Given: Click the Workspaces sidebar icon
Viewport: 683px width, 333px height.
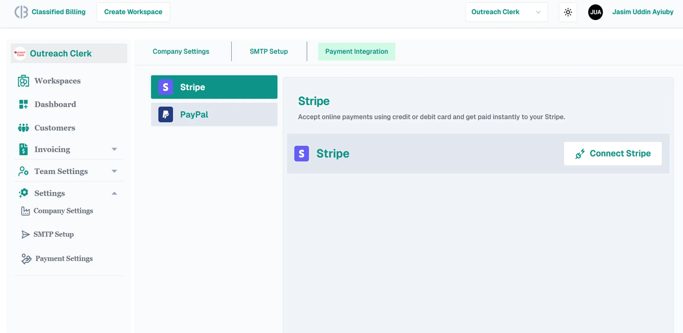Looking at the screenshot, I should (x=23, y=81).
